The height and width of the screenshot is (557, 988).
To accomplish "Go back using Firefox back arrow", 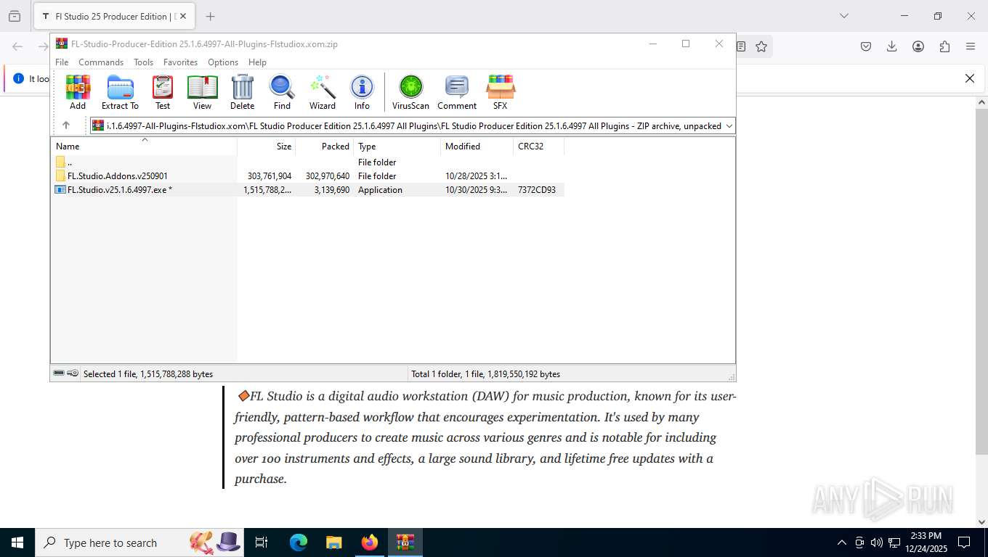I will click(17, 46).
